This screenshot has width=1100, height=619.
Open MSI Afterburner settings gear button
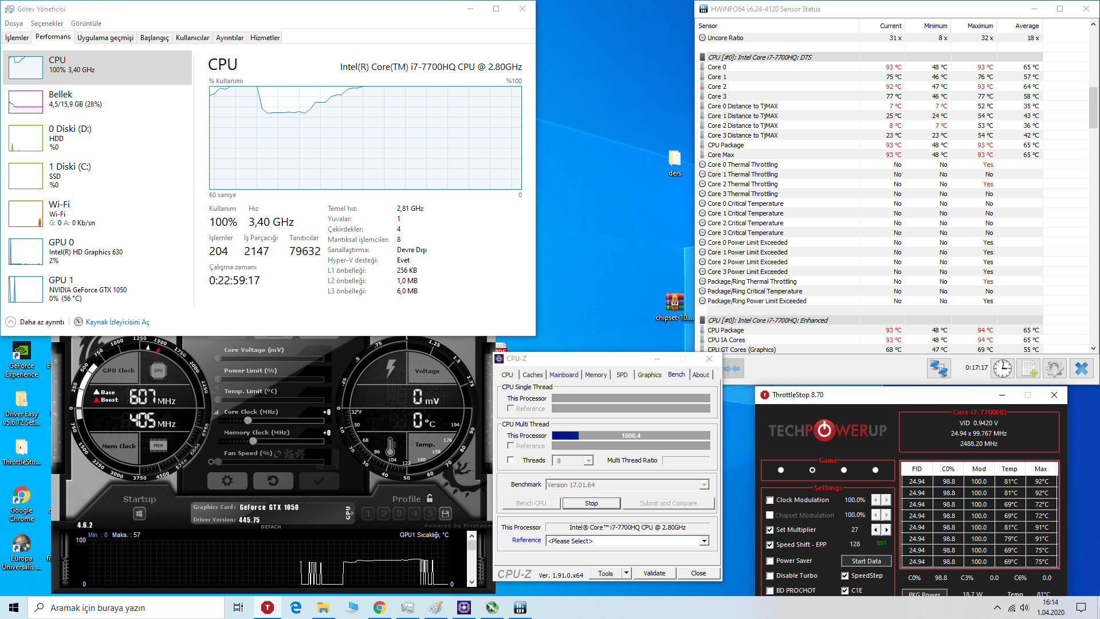[227, 481]
